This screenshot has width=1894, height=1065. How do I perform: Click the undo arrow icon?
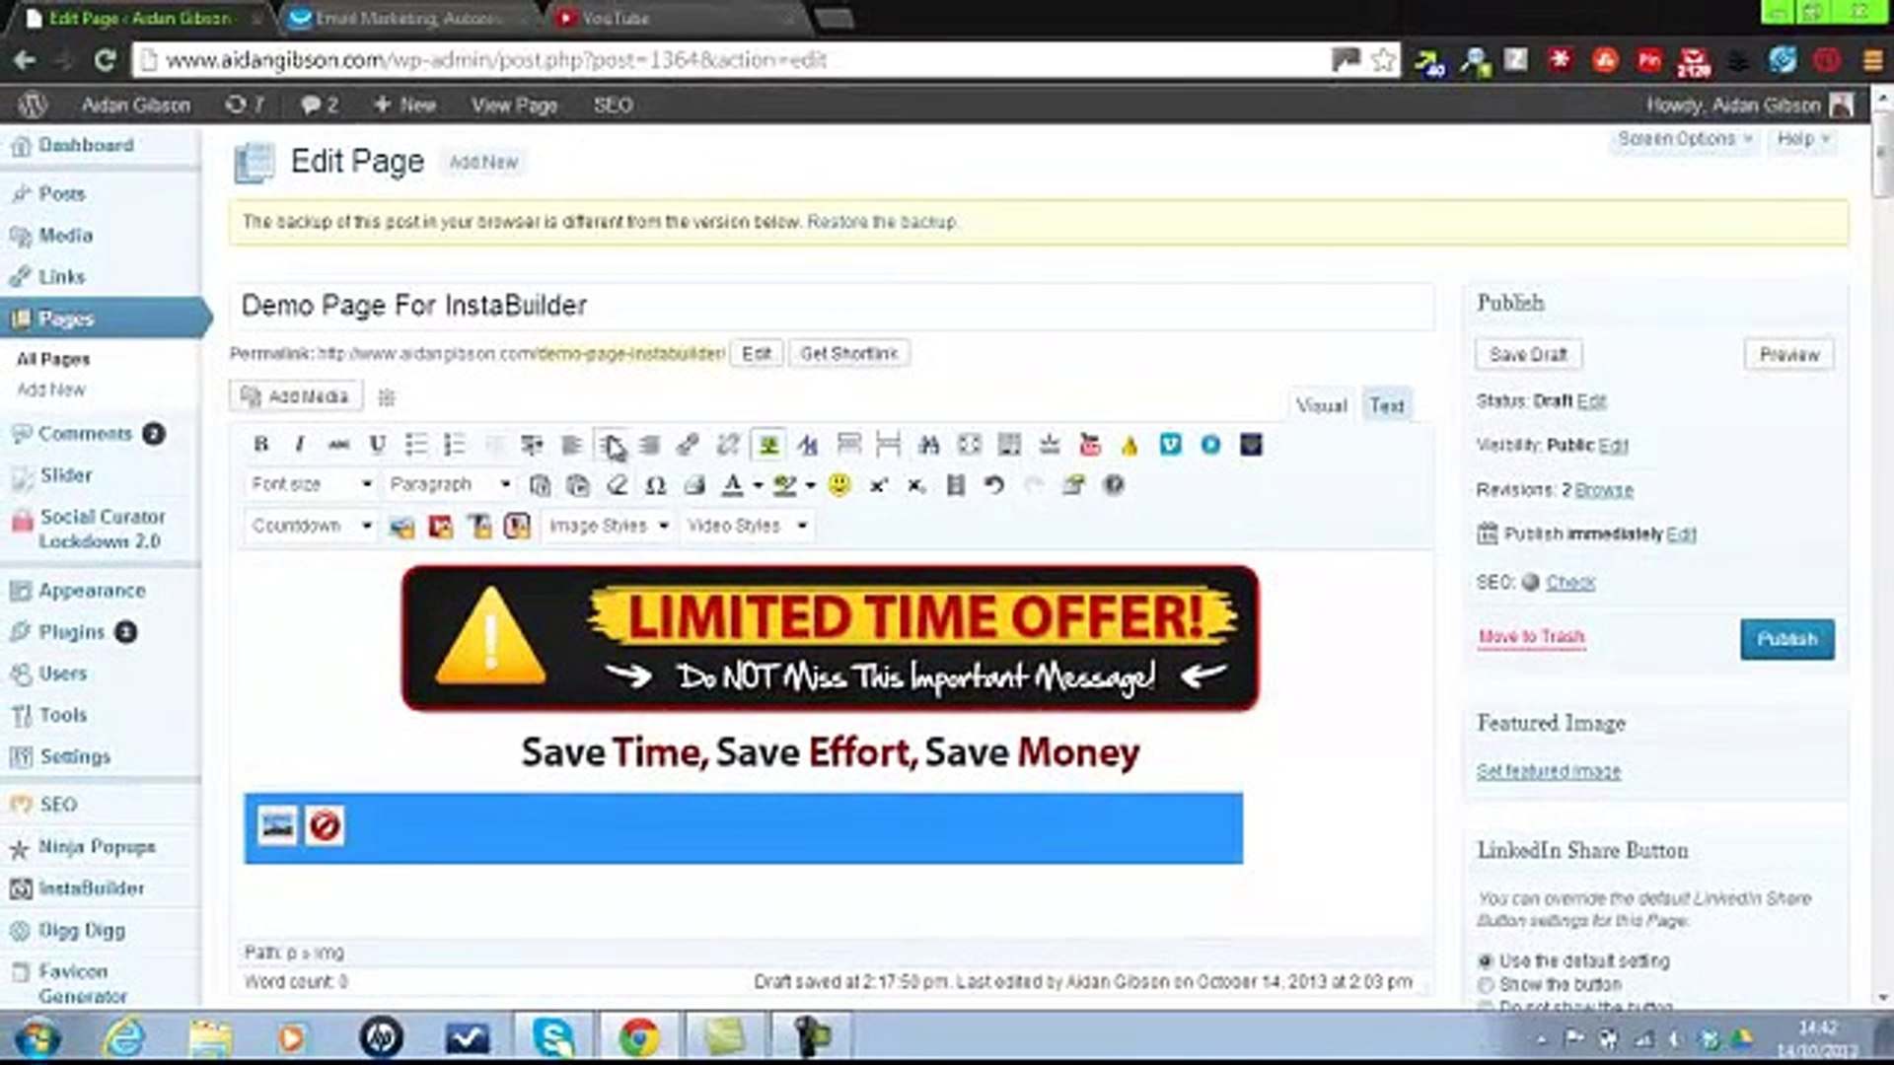click(x=993, y=485)
